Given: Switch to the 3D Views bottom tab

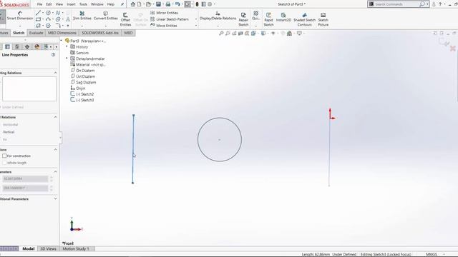Looking at the screenshot, I should point(48,248).
